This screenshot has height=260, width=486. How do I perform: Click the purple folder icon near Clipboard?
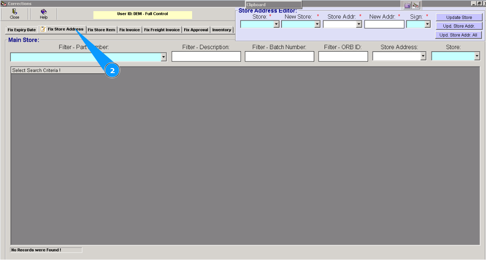pyautogui.click(x=407, y=5)
